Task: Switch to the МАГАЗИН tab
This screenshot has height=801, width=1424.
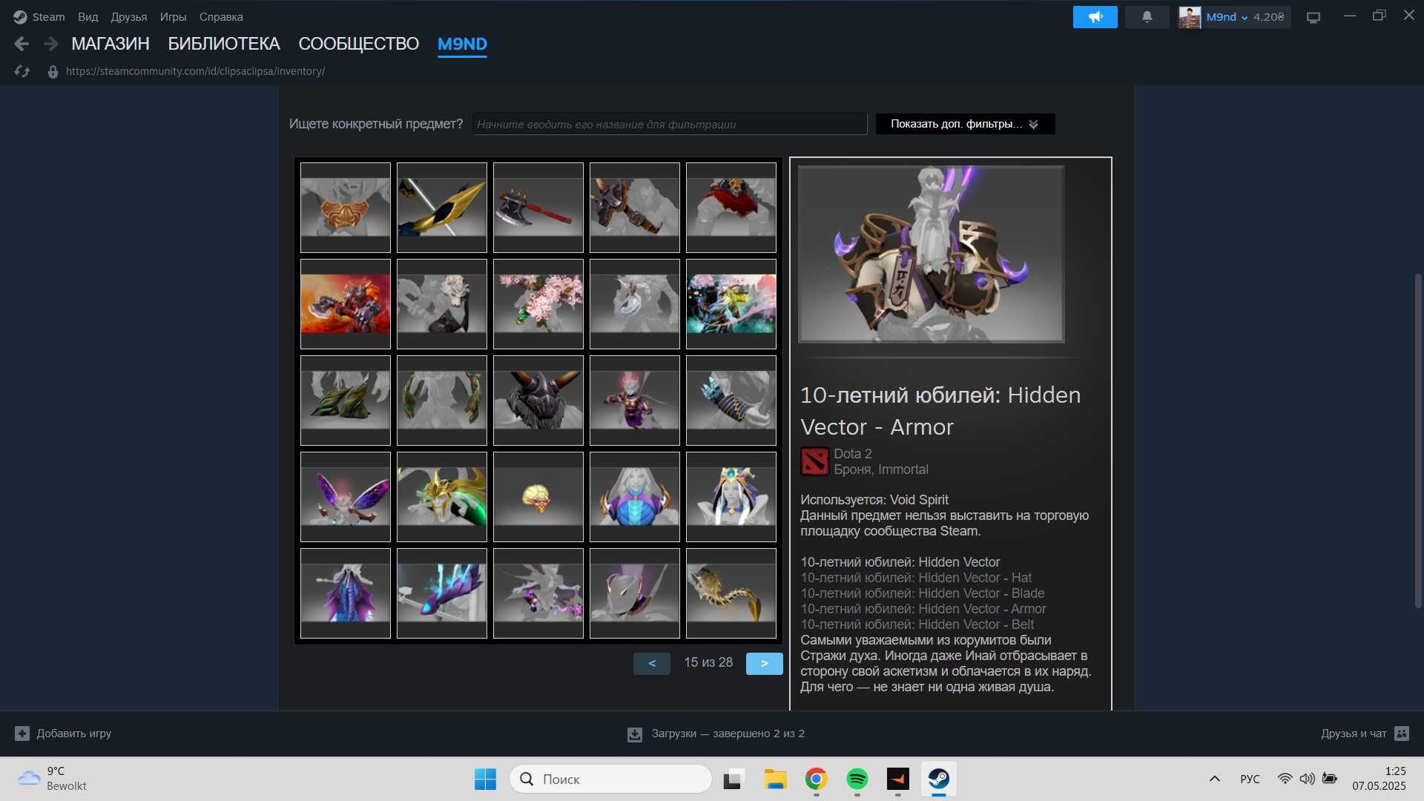Action: pos(111,44)
